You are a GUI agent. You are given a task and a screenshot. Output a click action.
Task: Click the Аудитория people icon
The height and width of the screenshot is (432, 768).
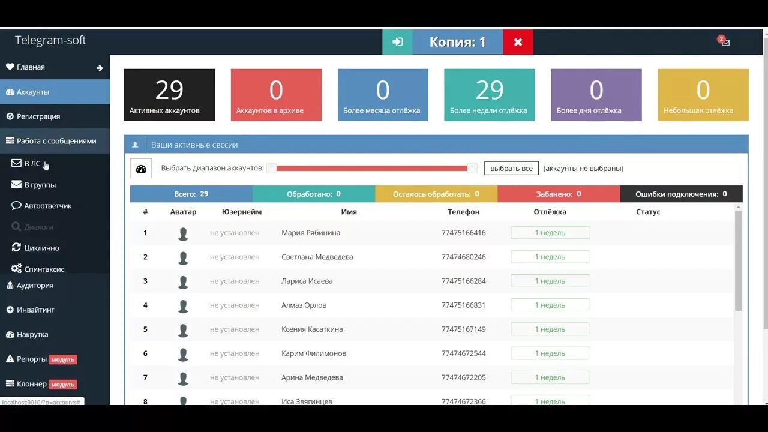click(10, 286)
